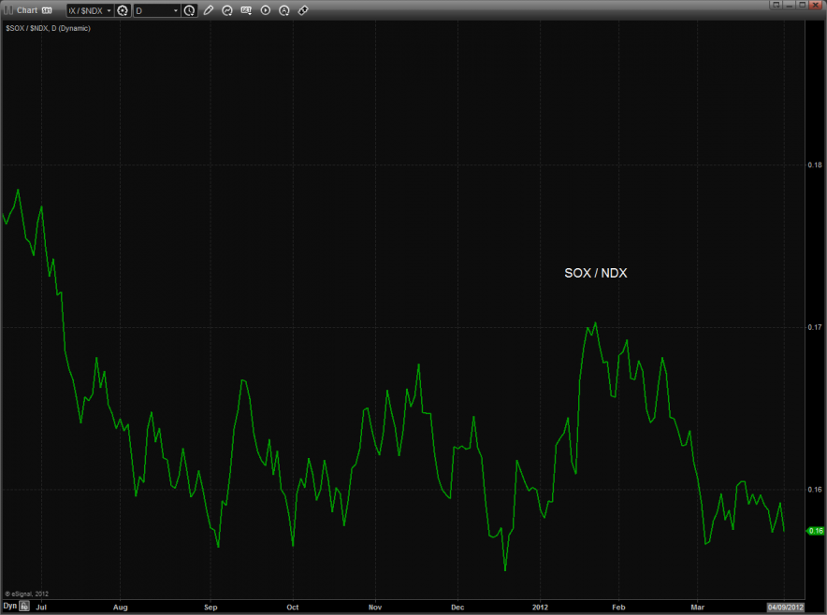Click the Chart title label

tap(26, 10)
